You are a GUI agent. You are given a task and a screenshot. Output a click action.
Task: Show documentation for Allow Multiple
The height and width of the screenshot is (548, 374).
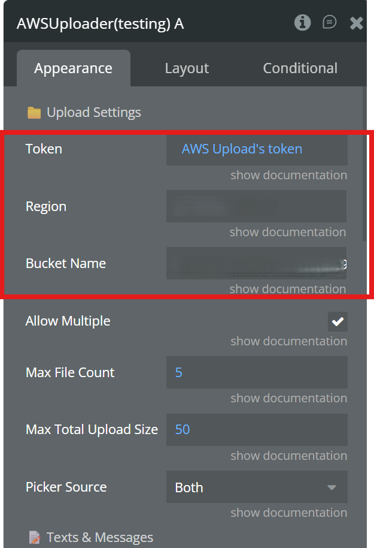pyautogui.click(x=288, y=341)
